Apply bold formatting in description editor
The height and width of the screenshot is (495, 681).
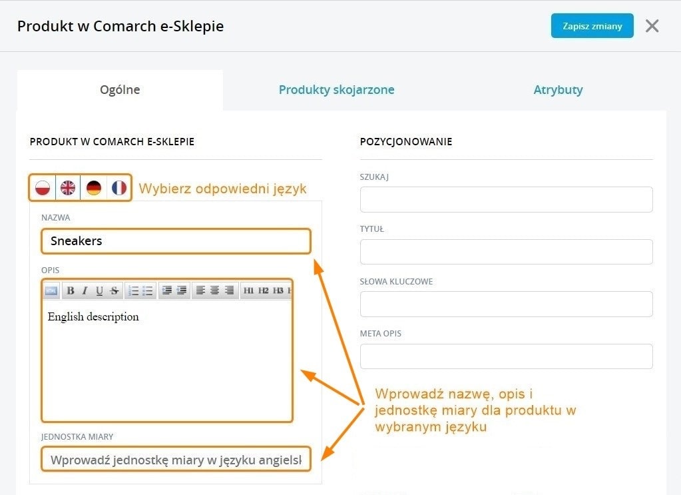click(70, 290)
